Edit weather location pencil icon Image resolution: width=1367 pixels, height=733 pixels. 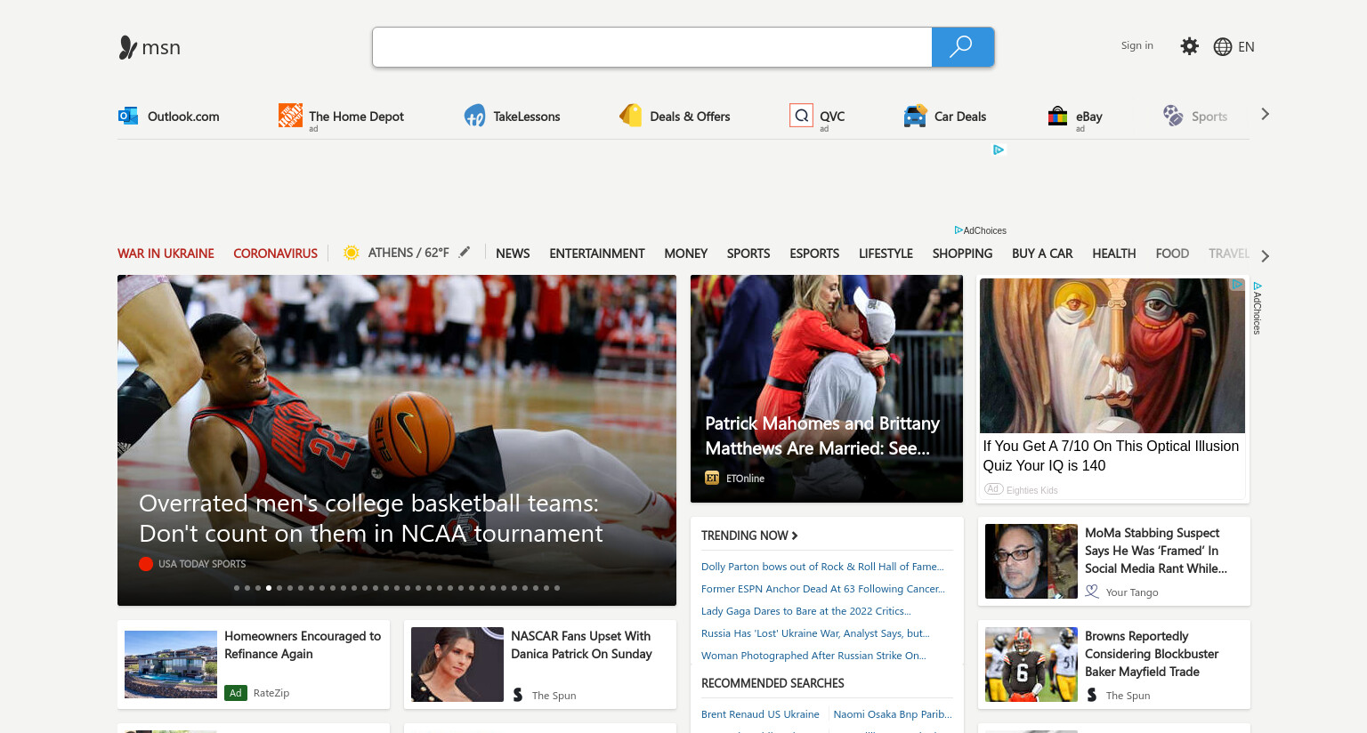pyautogui.click(x=465, y=252)
